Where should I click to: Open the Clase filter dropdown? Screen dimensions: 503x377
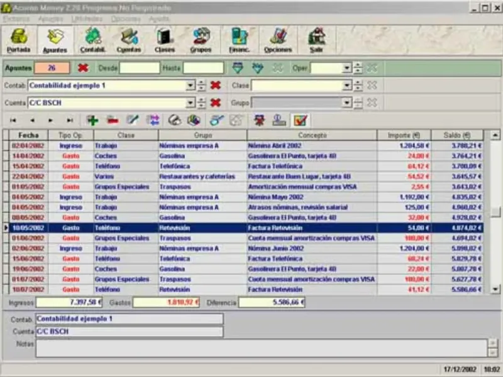(347, 85)
